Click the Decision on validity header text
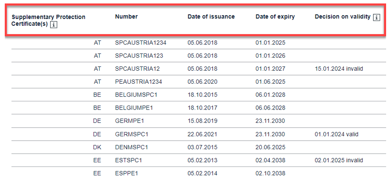This screenshot has height=179, width=390. click(x=342, y=17)
